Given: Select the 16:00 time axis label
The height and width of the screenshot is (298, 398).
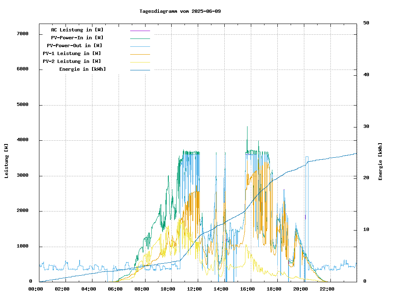Looking at the screenshot, I should (248, 289).
